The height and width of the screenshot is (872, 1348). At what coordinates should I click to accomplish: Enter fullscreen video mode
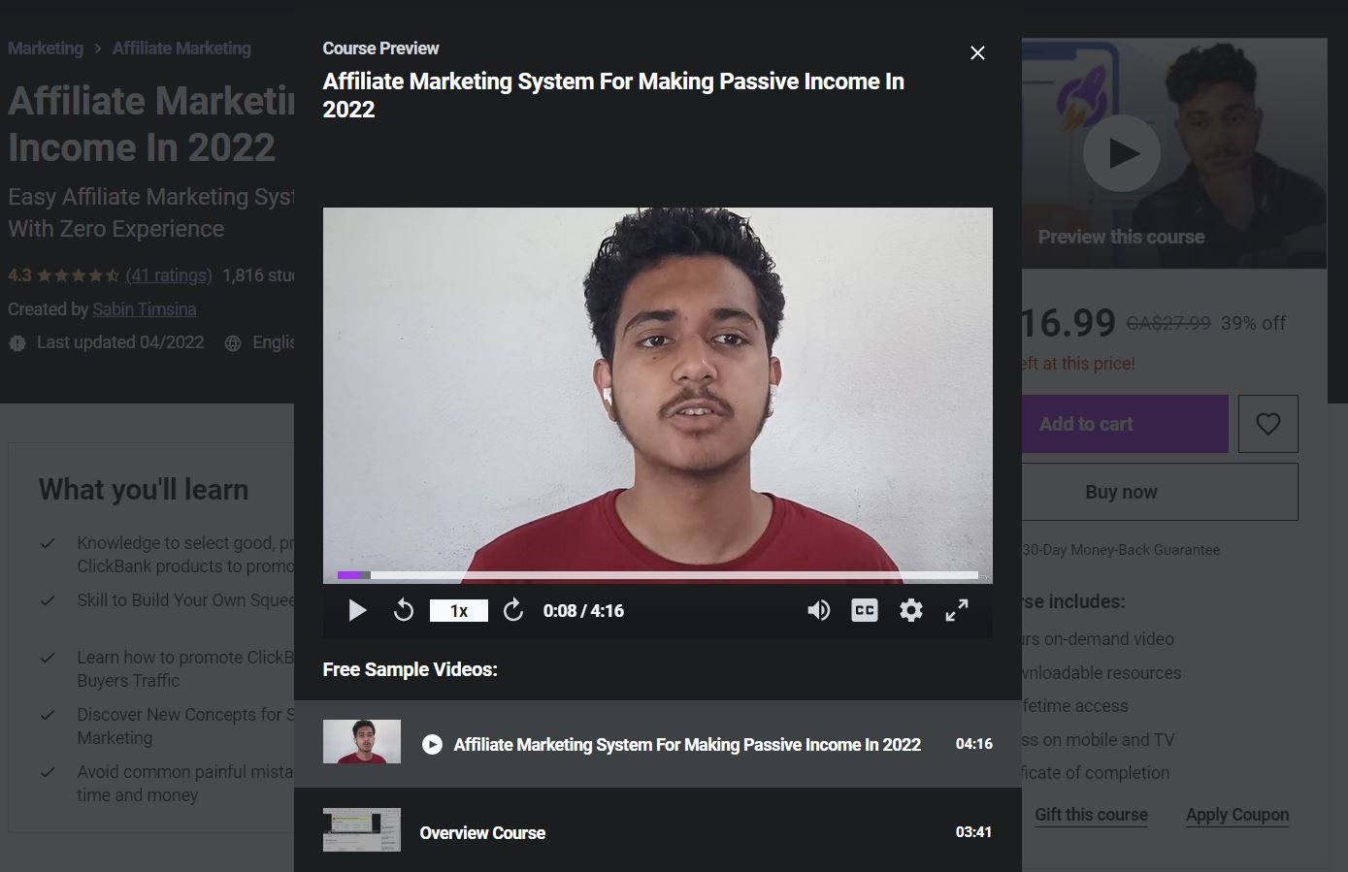point(957,610)
